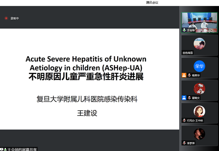Click the 李梦萍 profile photo avatar

point(199,134)
